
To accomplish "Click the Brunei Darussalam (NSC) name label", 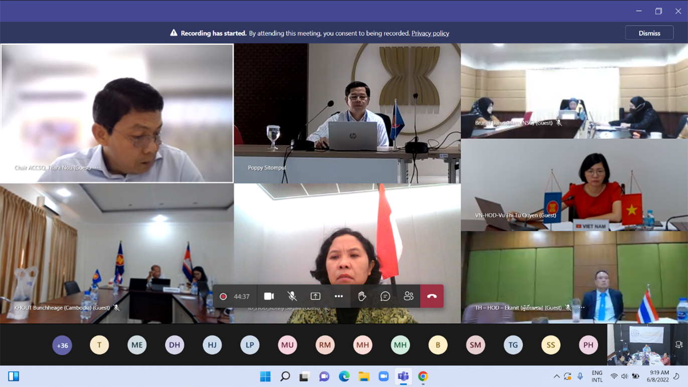I will pos(514,123).
